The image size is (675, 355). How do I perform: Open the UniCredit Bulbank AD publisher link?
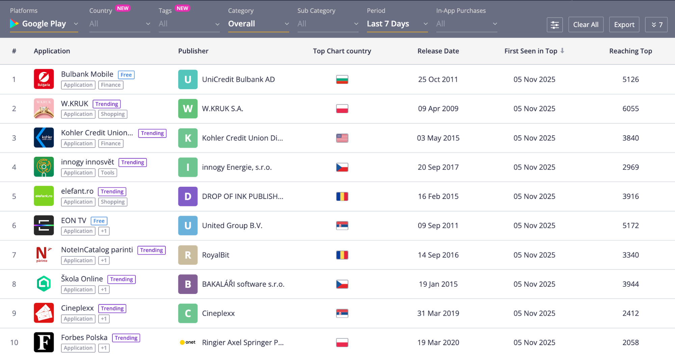pos(238,79)
